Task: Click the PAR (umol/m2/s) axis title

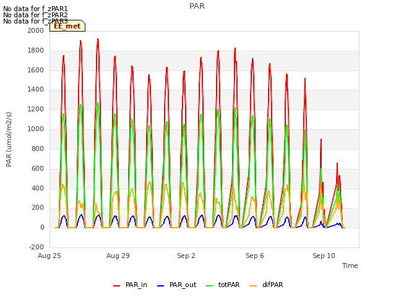Action: pyautogui.click(x=9, y=139)
